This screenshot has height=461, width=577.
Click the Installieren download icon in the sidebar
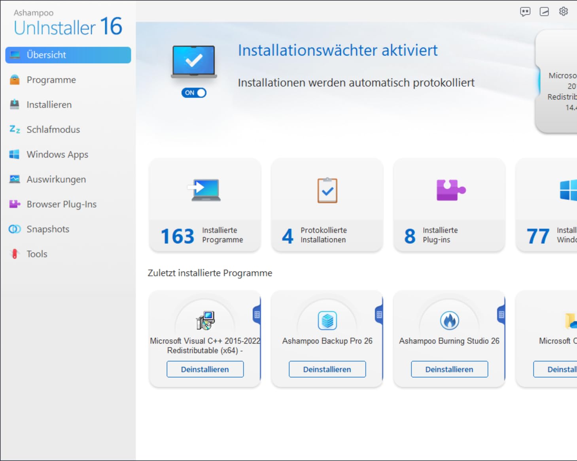pos(15,104)
